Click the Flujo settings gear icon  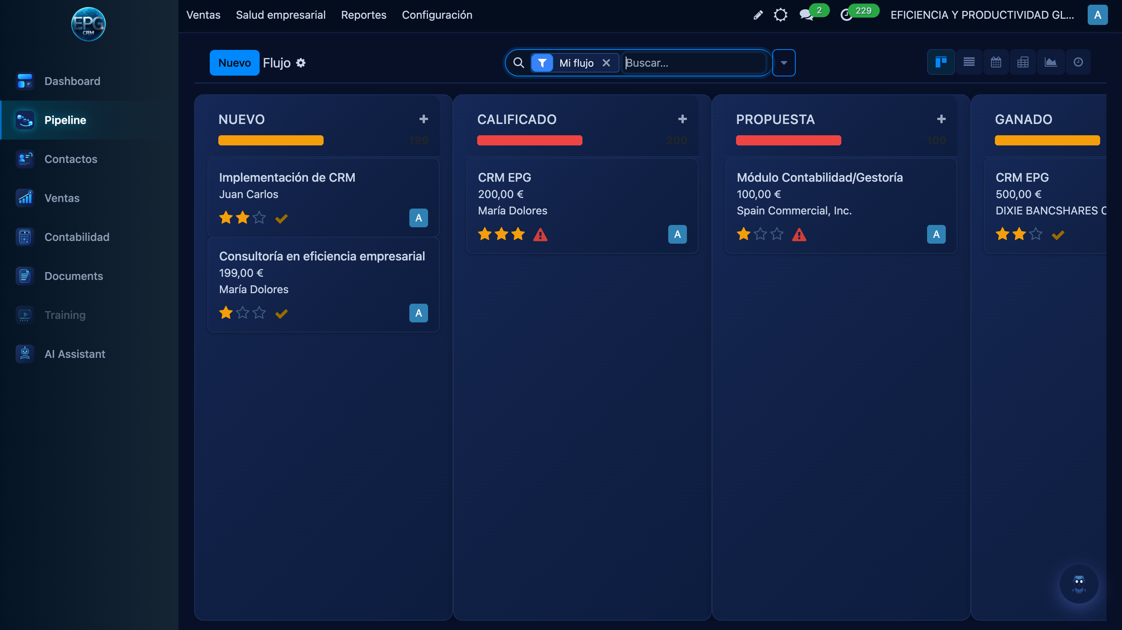[301, 63]
